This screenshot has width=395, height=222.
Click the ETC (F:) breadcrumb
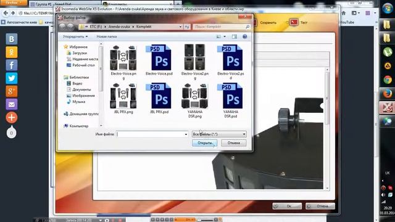(x=96, y=27)
